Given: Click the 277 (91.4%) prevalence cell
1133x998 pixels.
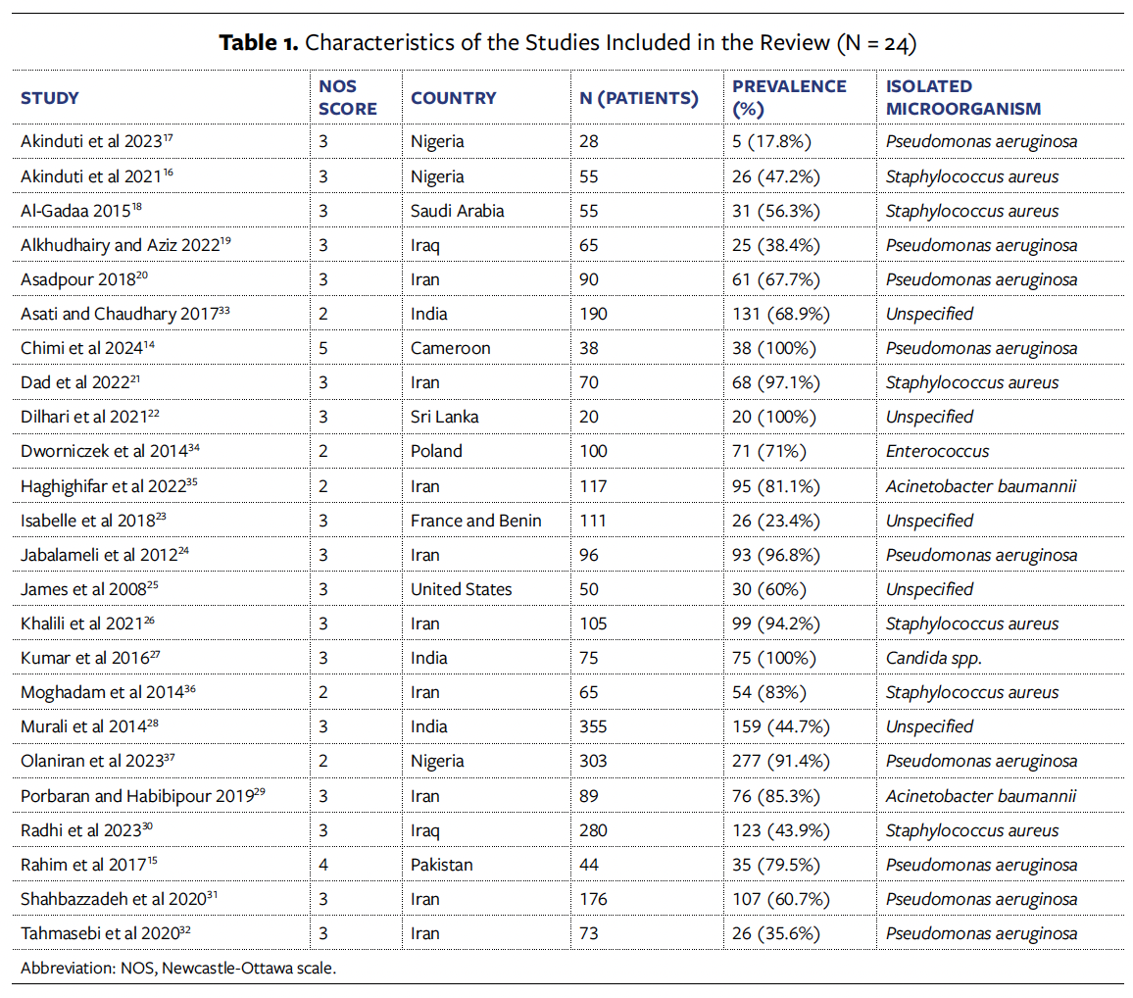Looking at the screenshot, I should tap(781, 762).
